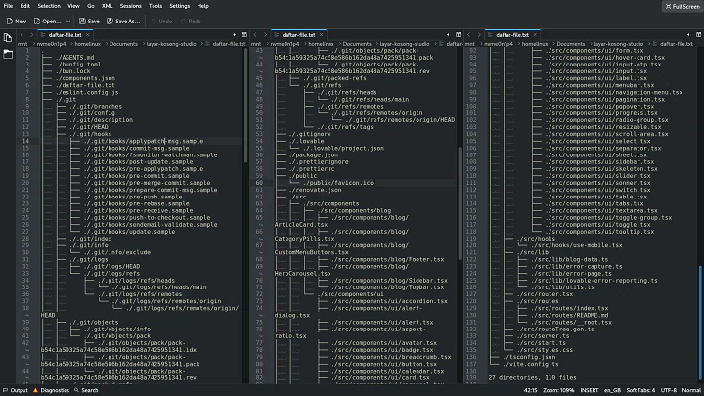Click the Redo toolbar button
This screenshot has height=396, width=704.
click(191, 22)
